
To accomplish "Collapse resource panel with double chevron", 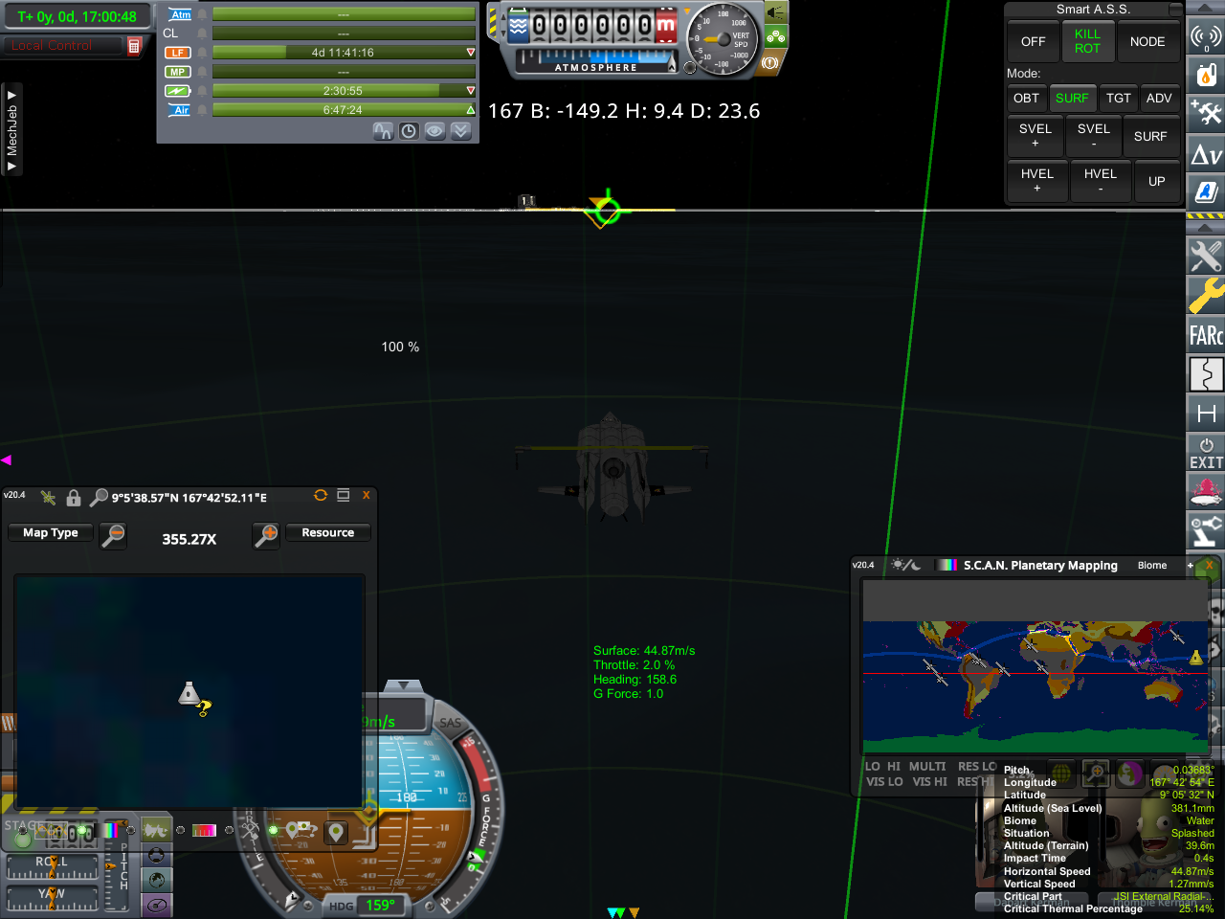I will (x=460, y=131).
